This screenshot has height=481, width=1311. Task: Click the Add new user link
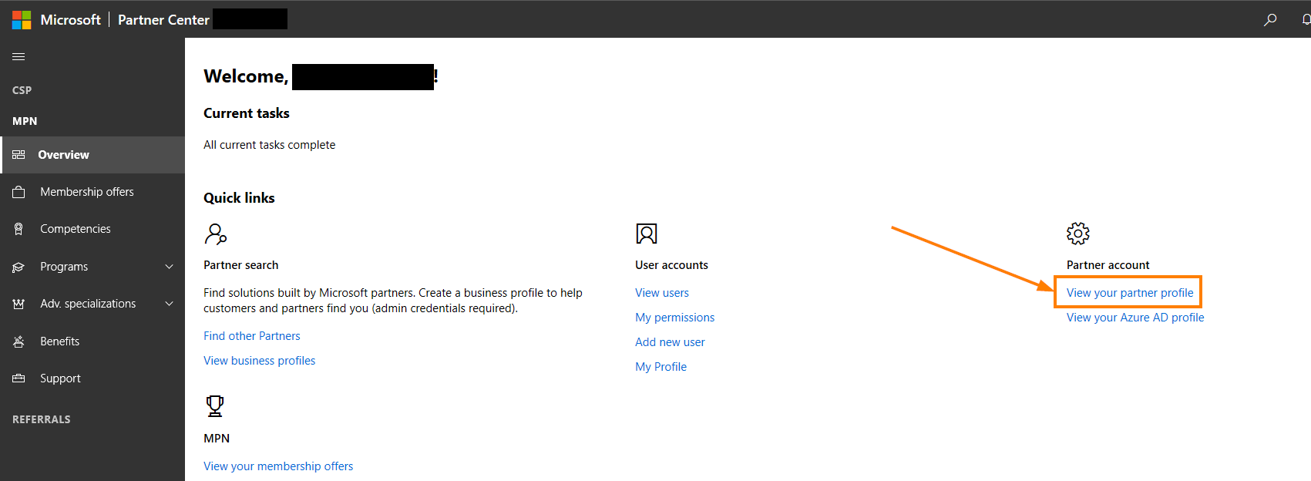[670, 342]
